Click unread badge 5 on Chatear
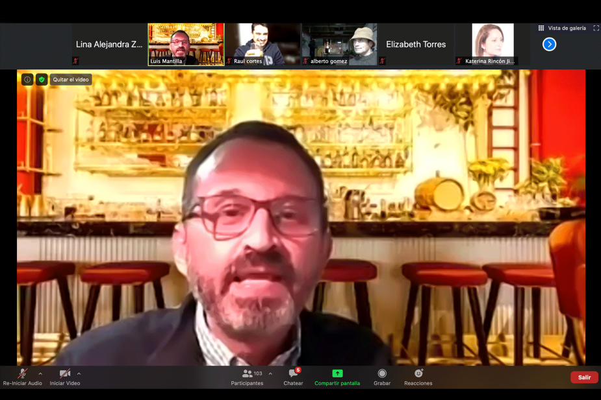Viewport: 601px width, 400px height. [x=298, y=370]
